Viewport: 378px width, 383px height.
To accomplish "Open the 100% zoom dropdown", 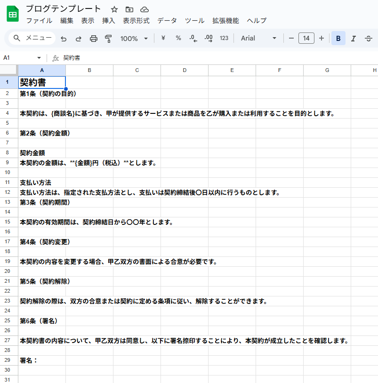I will tap(134, 39).
